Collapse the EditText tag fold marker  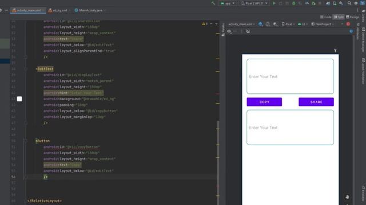pos(26,69)
